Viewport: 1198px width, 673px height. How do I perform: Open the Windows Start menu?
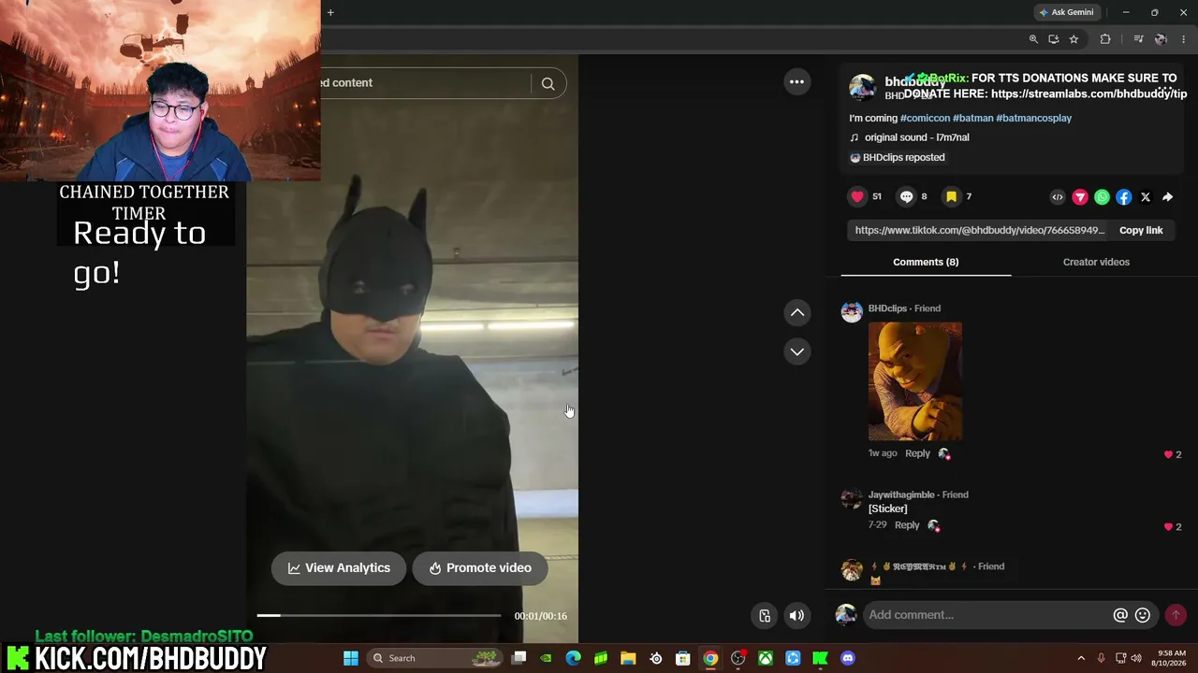(351, 658)
